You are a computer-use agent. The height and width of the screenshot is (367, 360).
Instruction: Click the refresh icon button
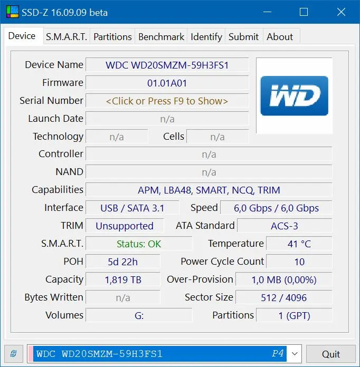[x=14, y=353]
